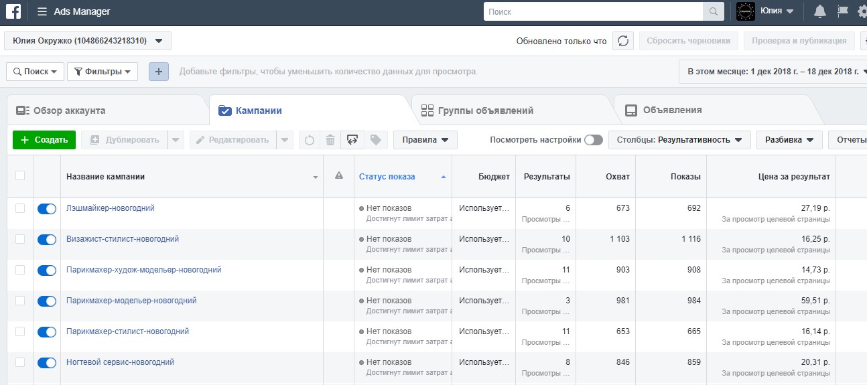
Task: Open the notifications bell
Action: [x=819, y=11]
